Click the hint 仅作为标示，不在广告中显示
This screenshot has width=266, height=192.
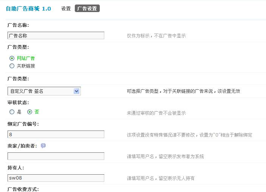tap(156, 36)
